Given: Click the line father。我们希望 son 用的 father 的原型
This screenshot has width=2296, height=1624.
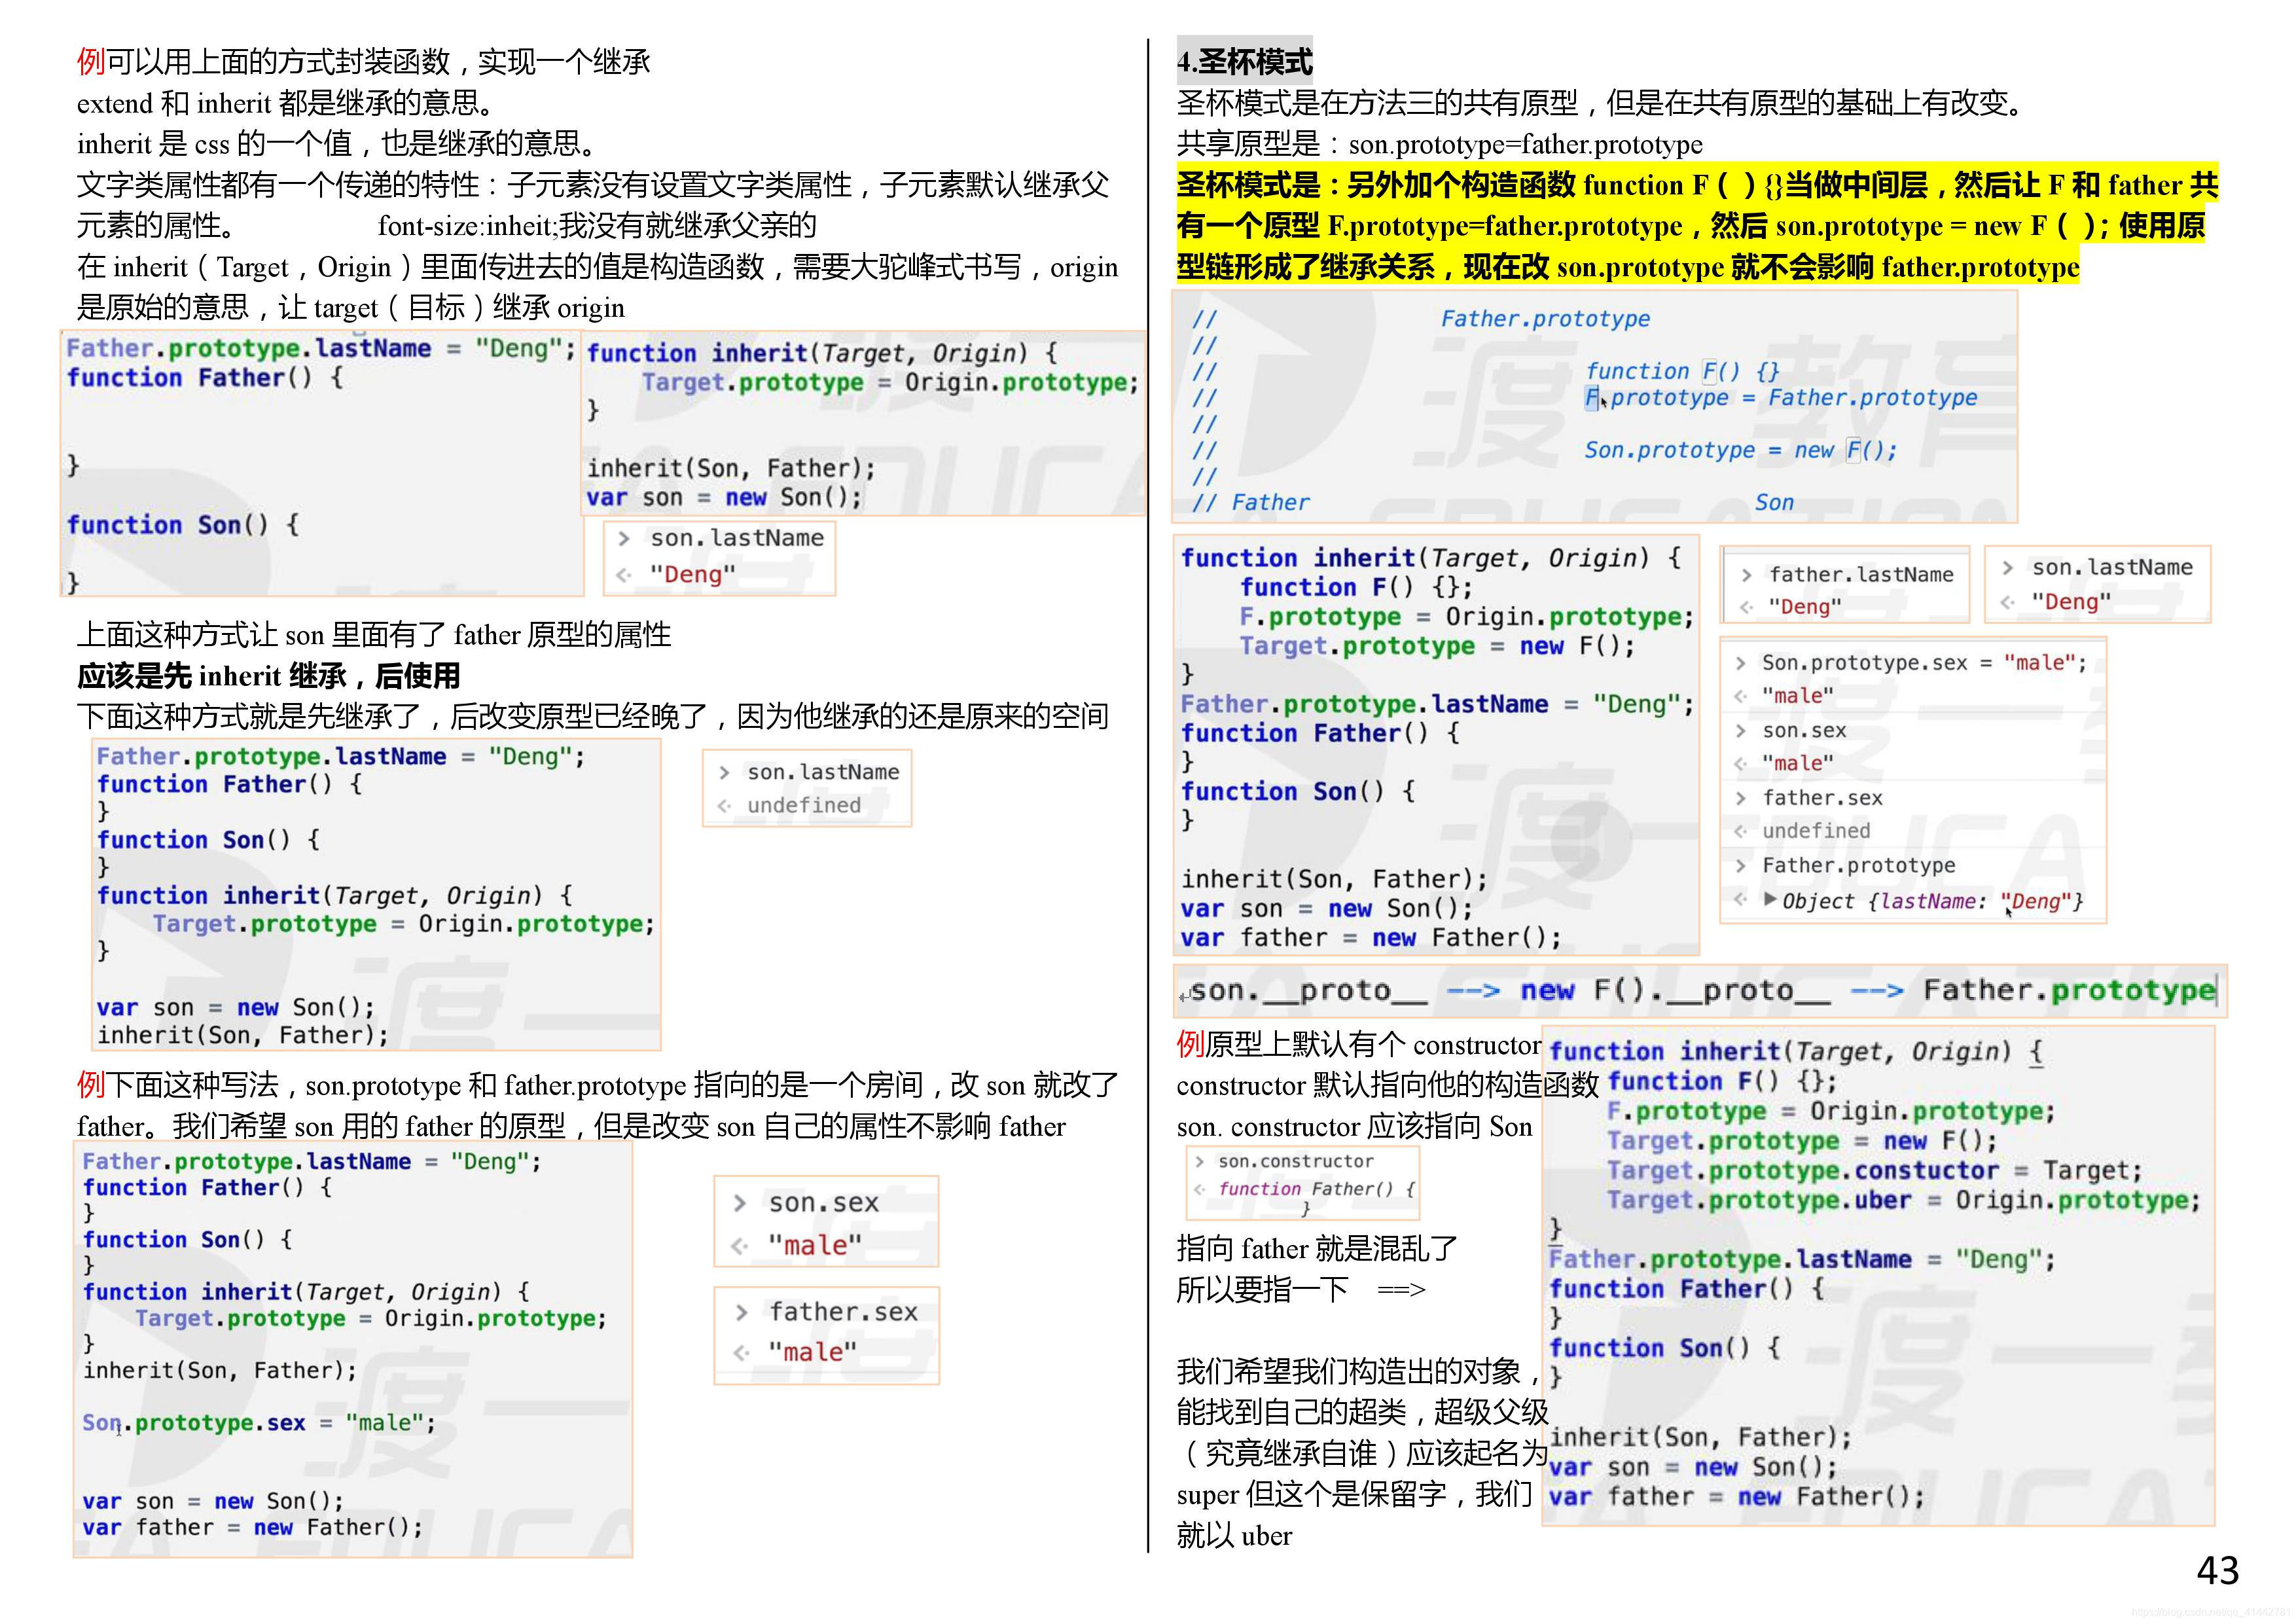Looking at the screenshot, I should pos(571,1126).
